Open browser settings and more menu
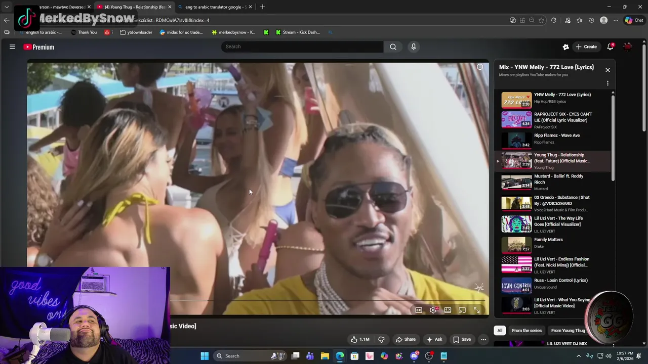The width and height of the screenshot is (648, 364). [x=616, y=20]
